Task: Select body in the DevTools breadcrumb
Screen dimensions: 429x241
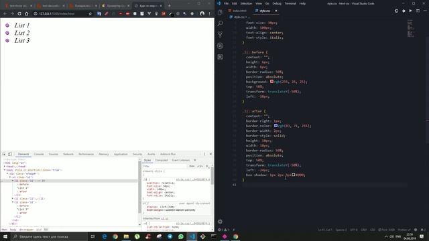Action: [13, 230]
